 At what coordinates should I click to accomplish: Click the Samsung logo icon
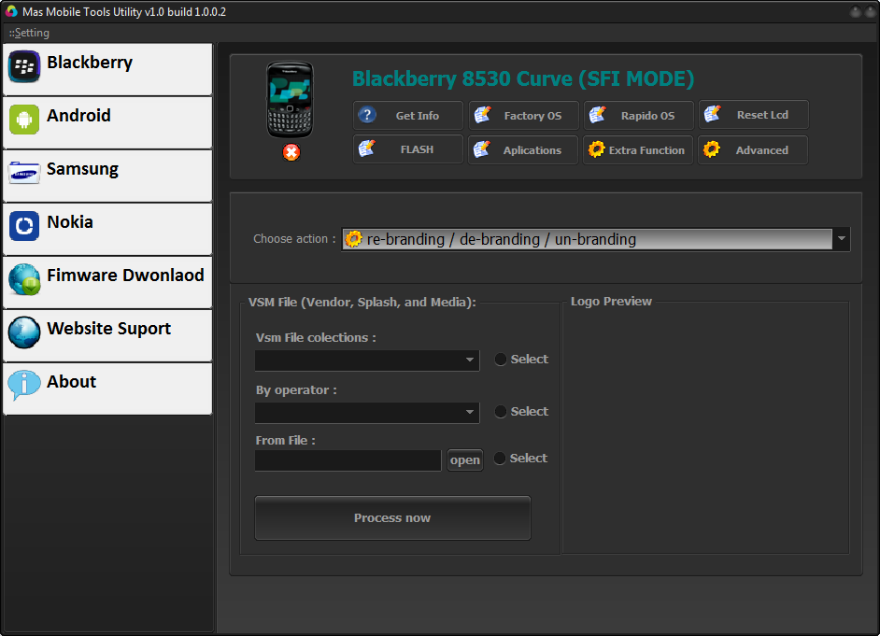click(24, 174)
